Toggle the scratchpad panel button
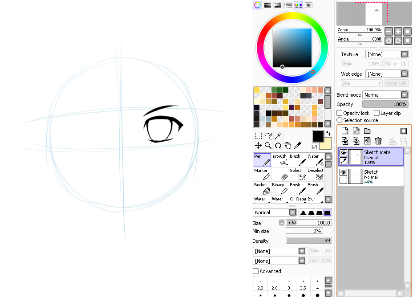Screen dimensions: 413x298 coord(309,5)
